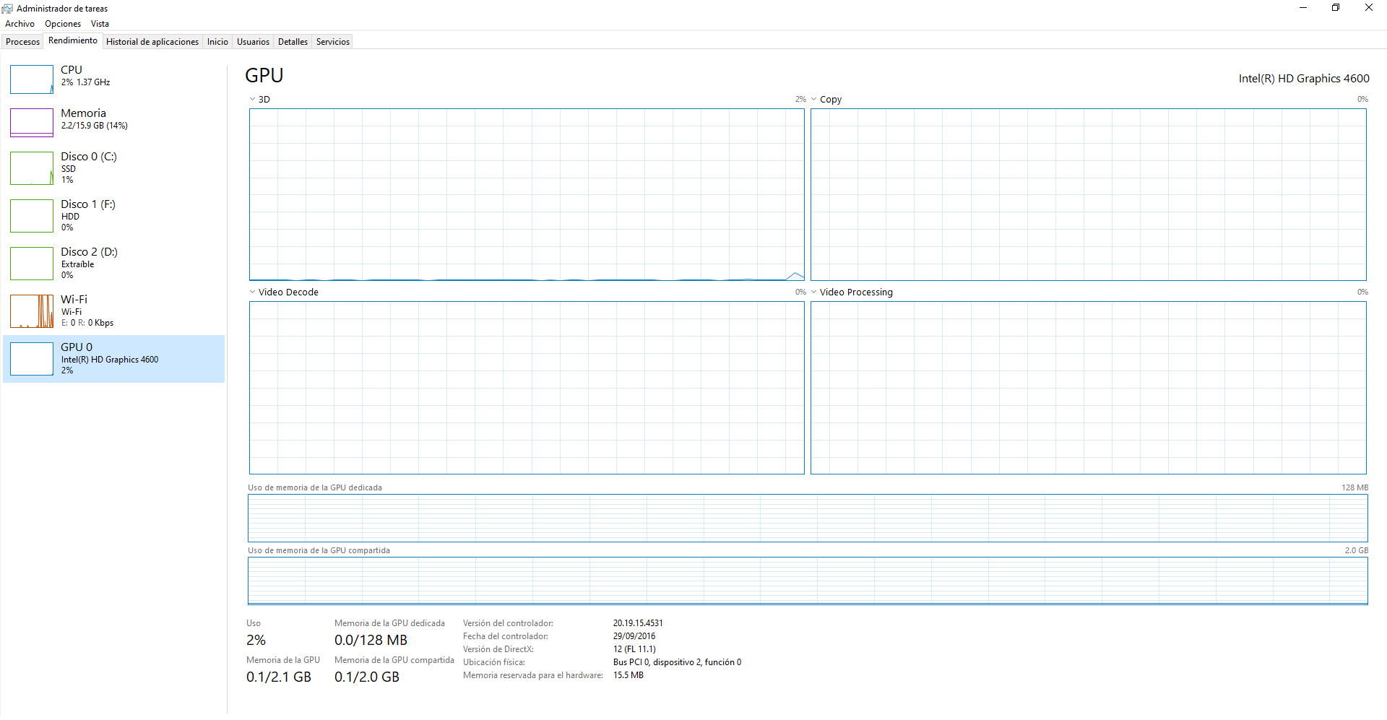Click GPU memory value 0.1/2.1 GB
Viewport: 1387px width, 720px height.
(x=279, y=677)
